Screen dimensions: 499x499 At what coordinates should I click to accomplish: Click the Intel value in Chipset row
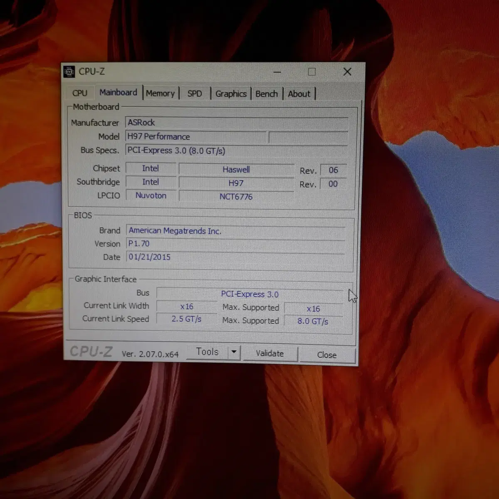[x=151, y=168]
